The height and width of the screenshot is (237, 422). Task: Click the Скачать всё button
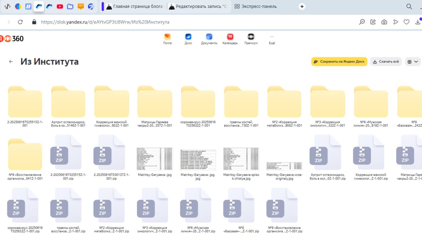(386, 62)
